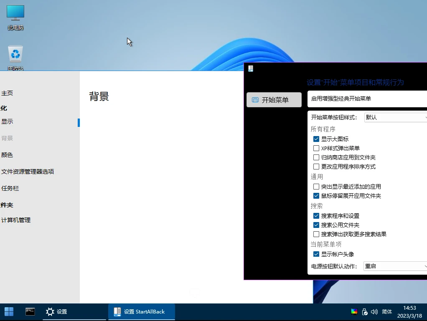The image size is (427, 321).
Task: Open the Recycle Bin desktop icon
Action: tap(15, 58)
